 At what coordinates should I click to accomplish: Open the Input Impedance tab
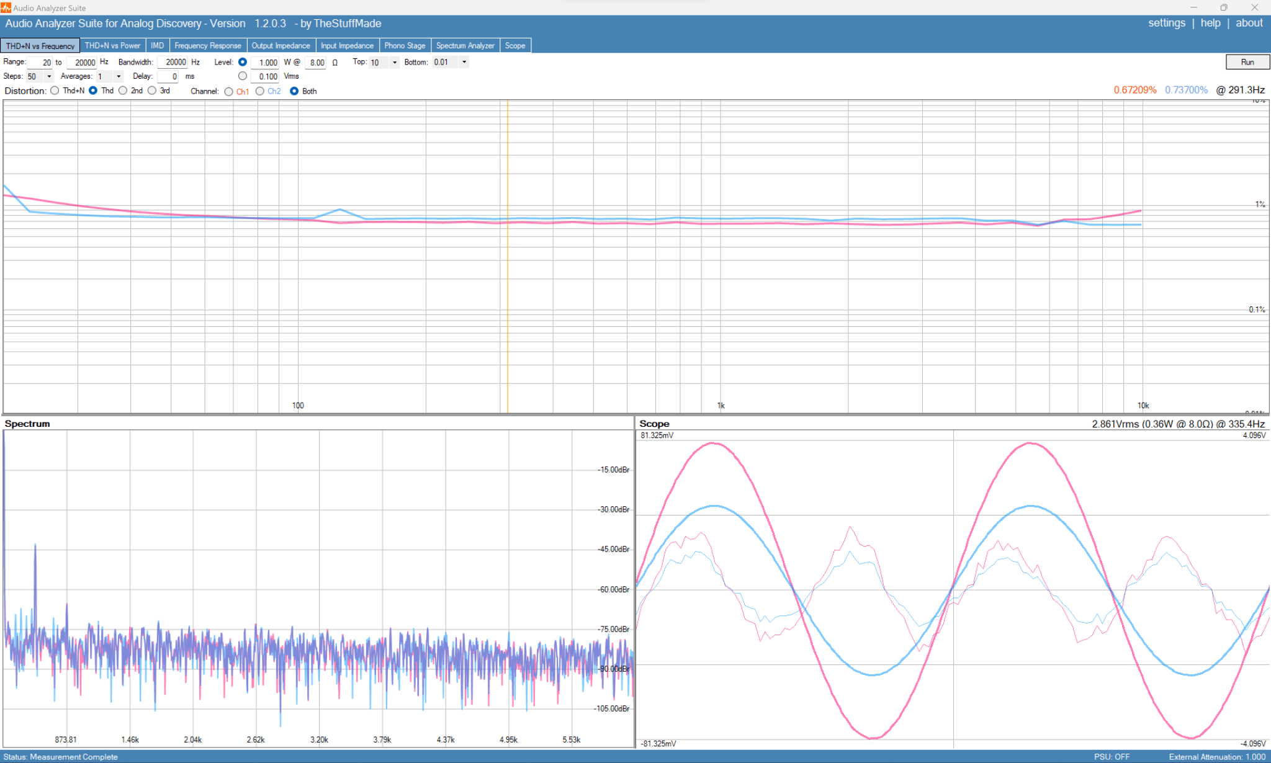(x=348, y=46)
